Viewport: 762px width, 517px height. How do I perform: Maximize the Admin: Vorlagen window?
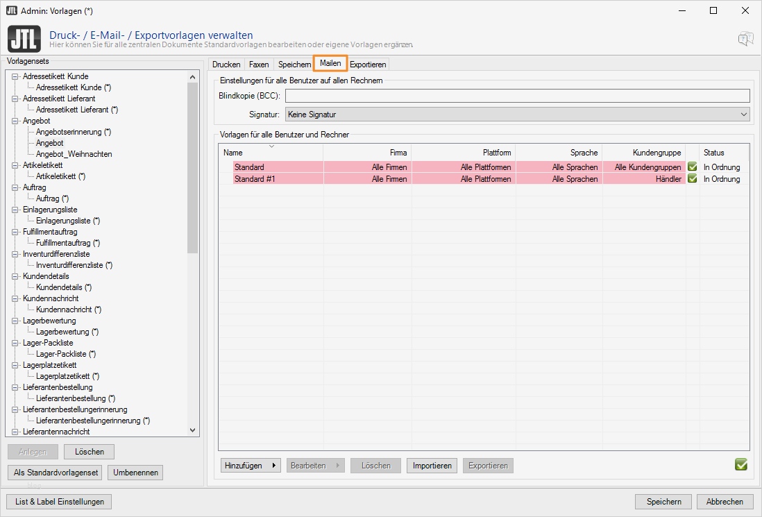pos(713,10)
